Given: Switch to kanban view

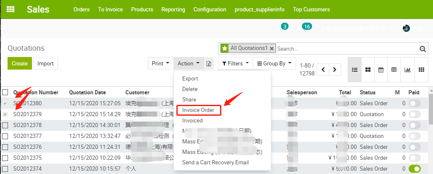Looking at the screenshot, I should point(367,70).
